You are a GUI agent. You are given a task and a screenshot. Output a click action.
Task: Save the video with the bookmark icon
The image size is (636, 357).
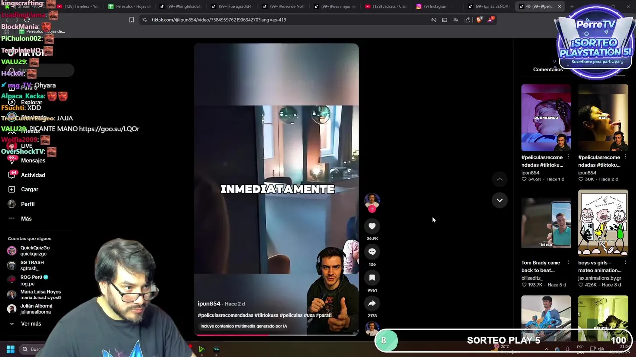click(372, 278)
